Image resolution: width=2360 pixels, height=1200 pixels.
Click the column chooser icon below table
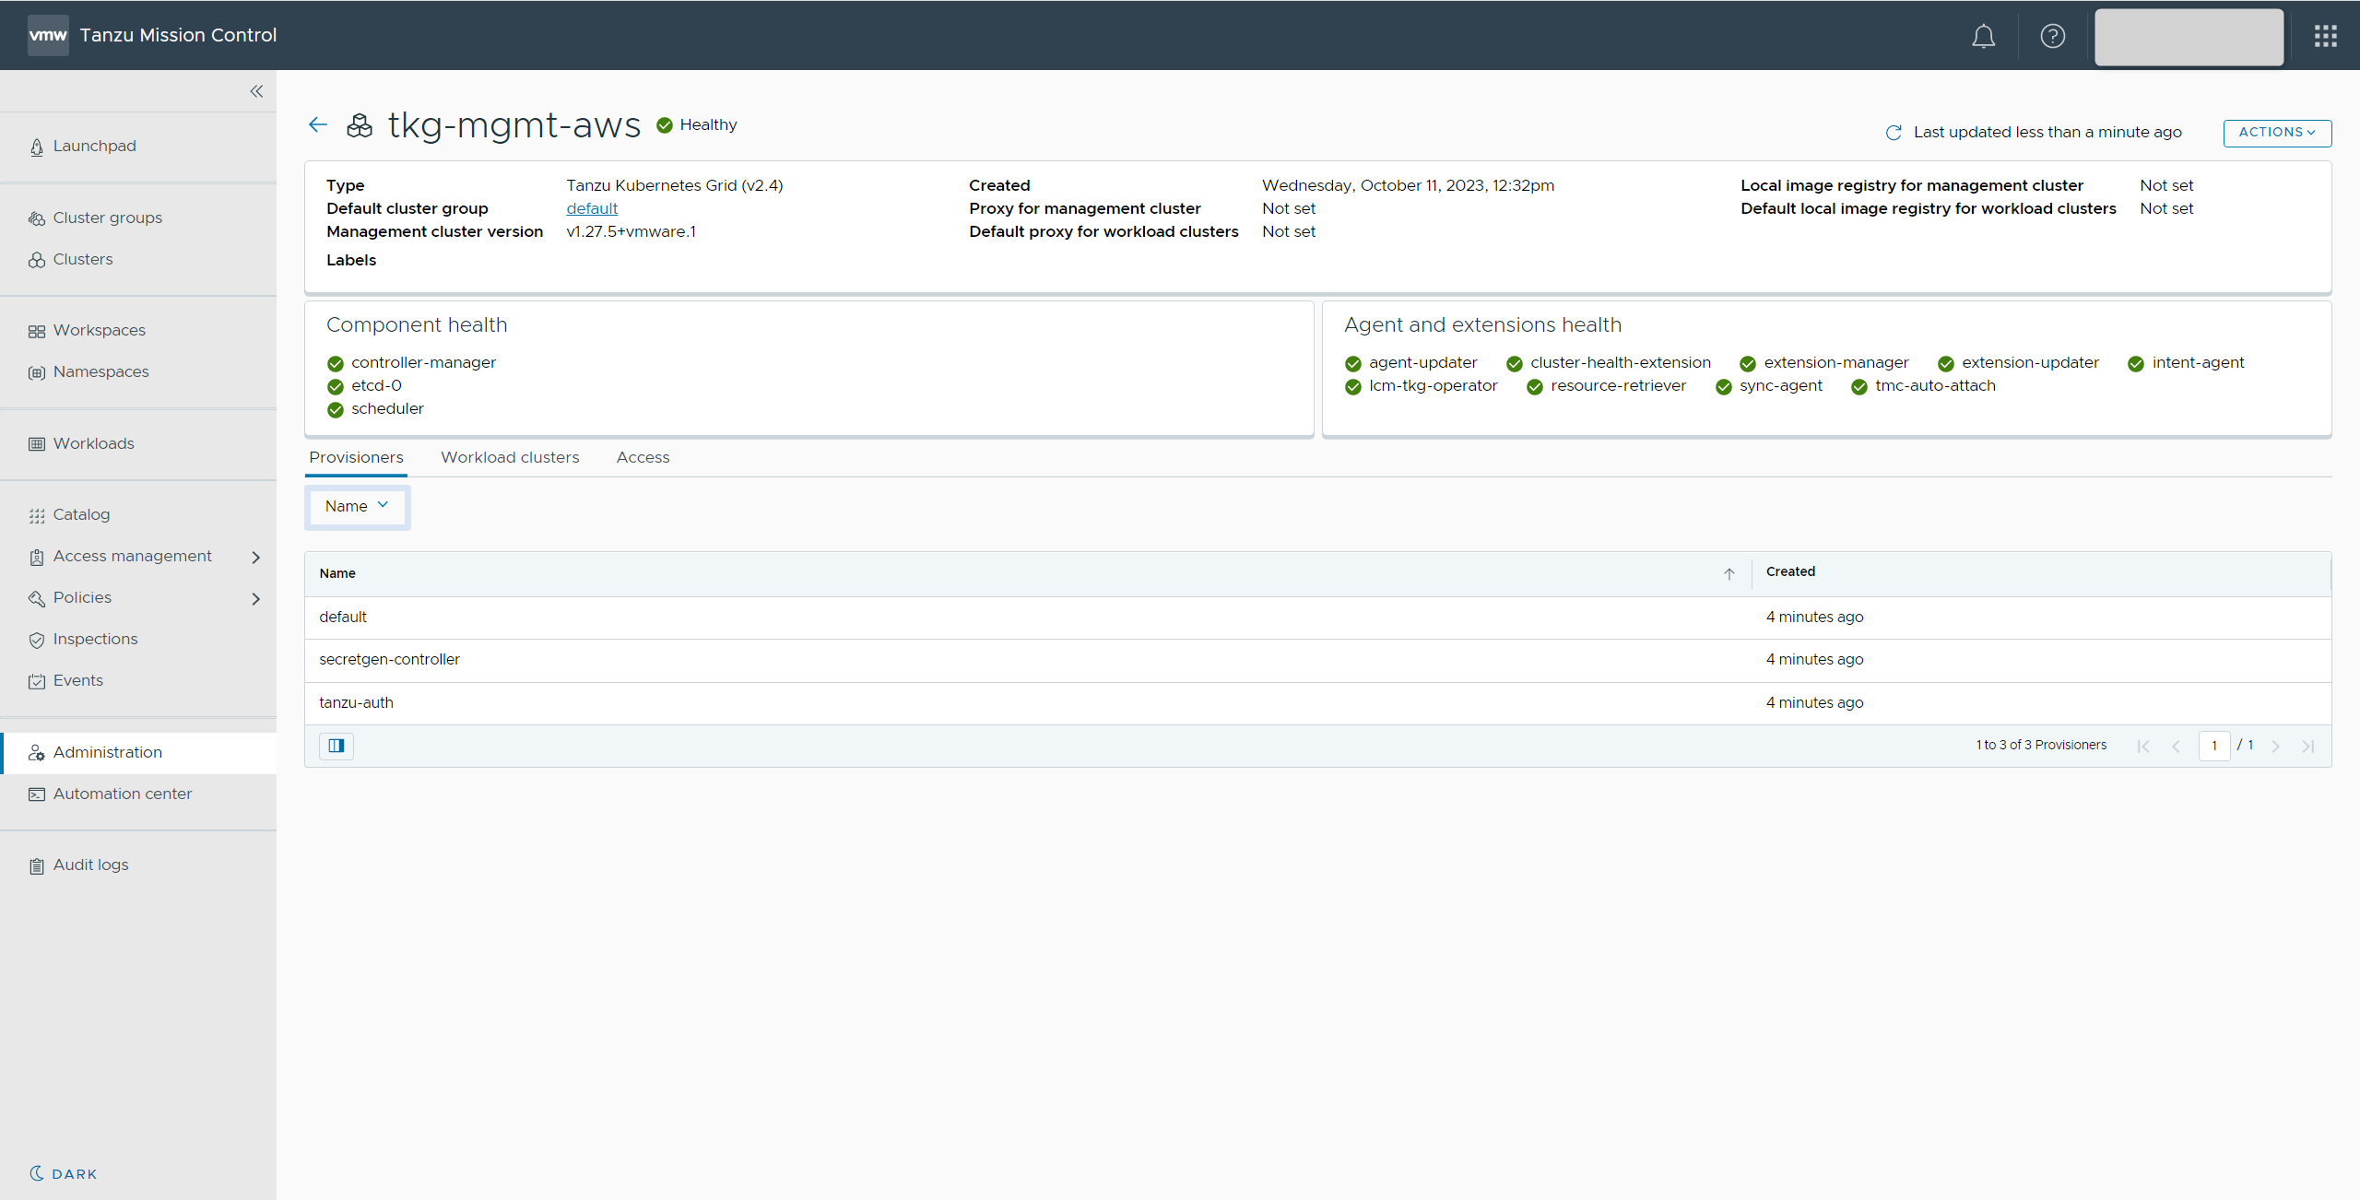[336, 746]
